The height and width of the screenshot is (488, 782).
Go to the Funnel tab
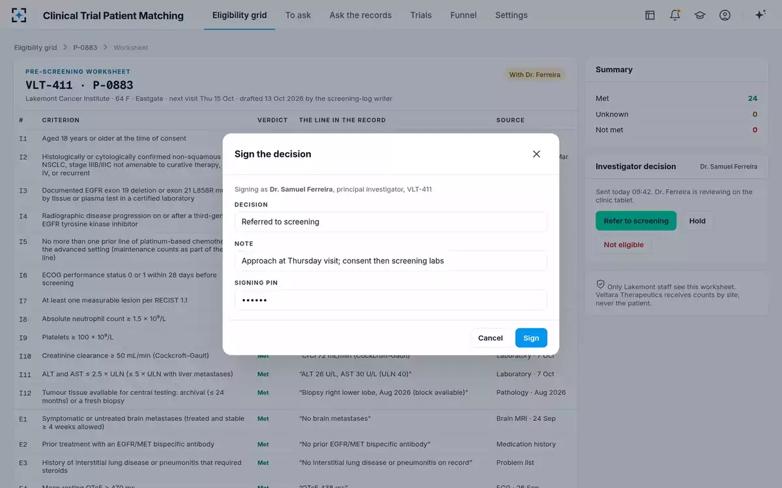463,15
